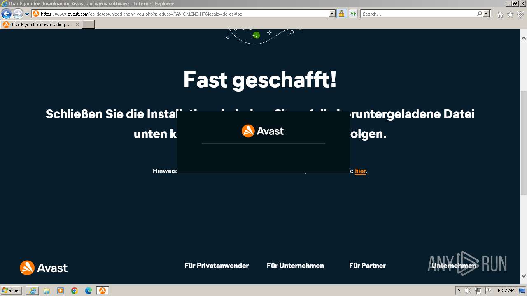Click the 5:27 AM system clock
527x296 pixels.
click(506, 291)
